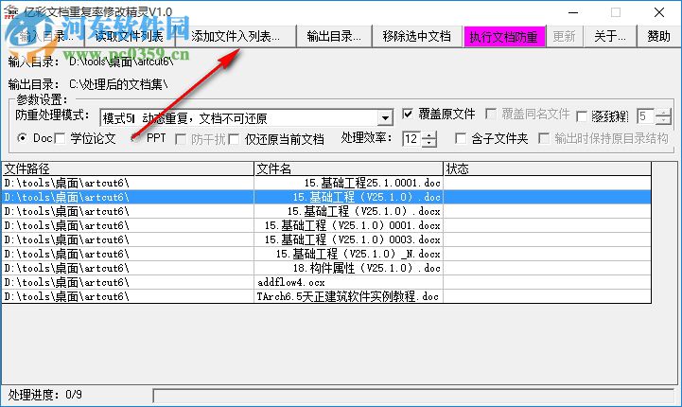Select the addflow4.ocx file row
682x407 pixels.
326,282
